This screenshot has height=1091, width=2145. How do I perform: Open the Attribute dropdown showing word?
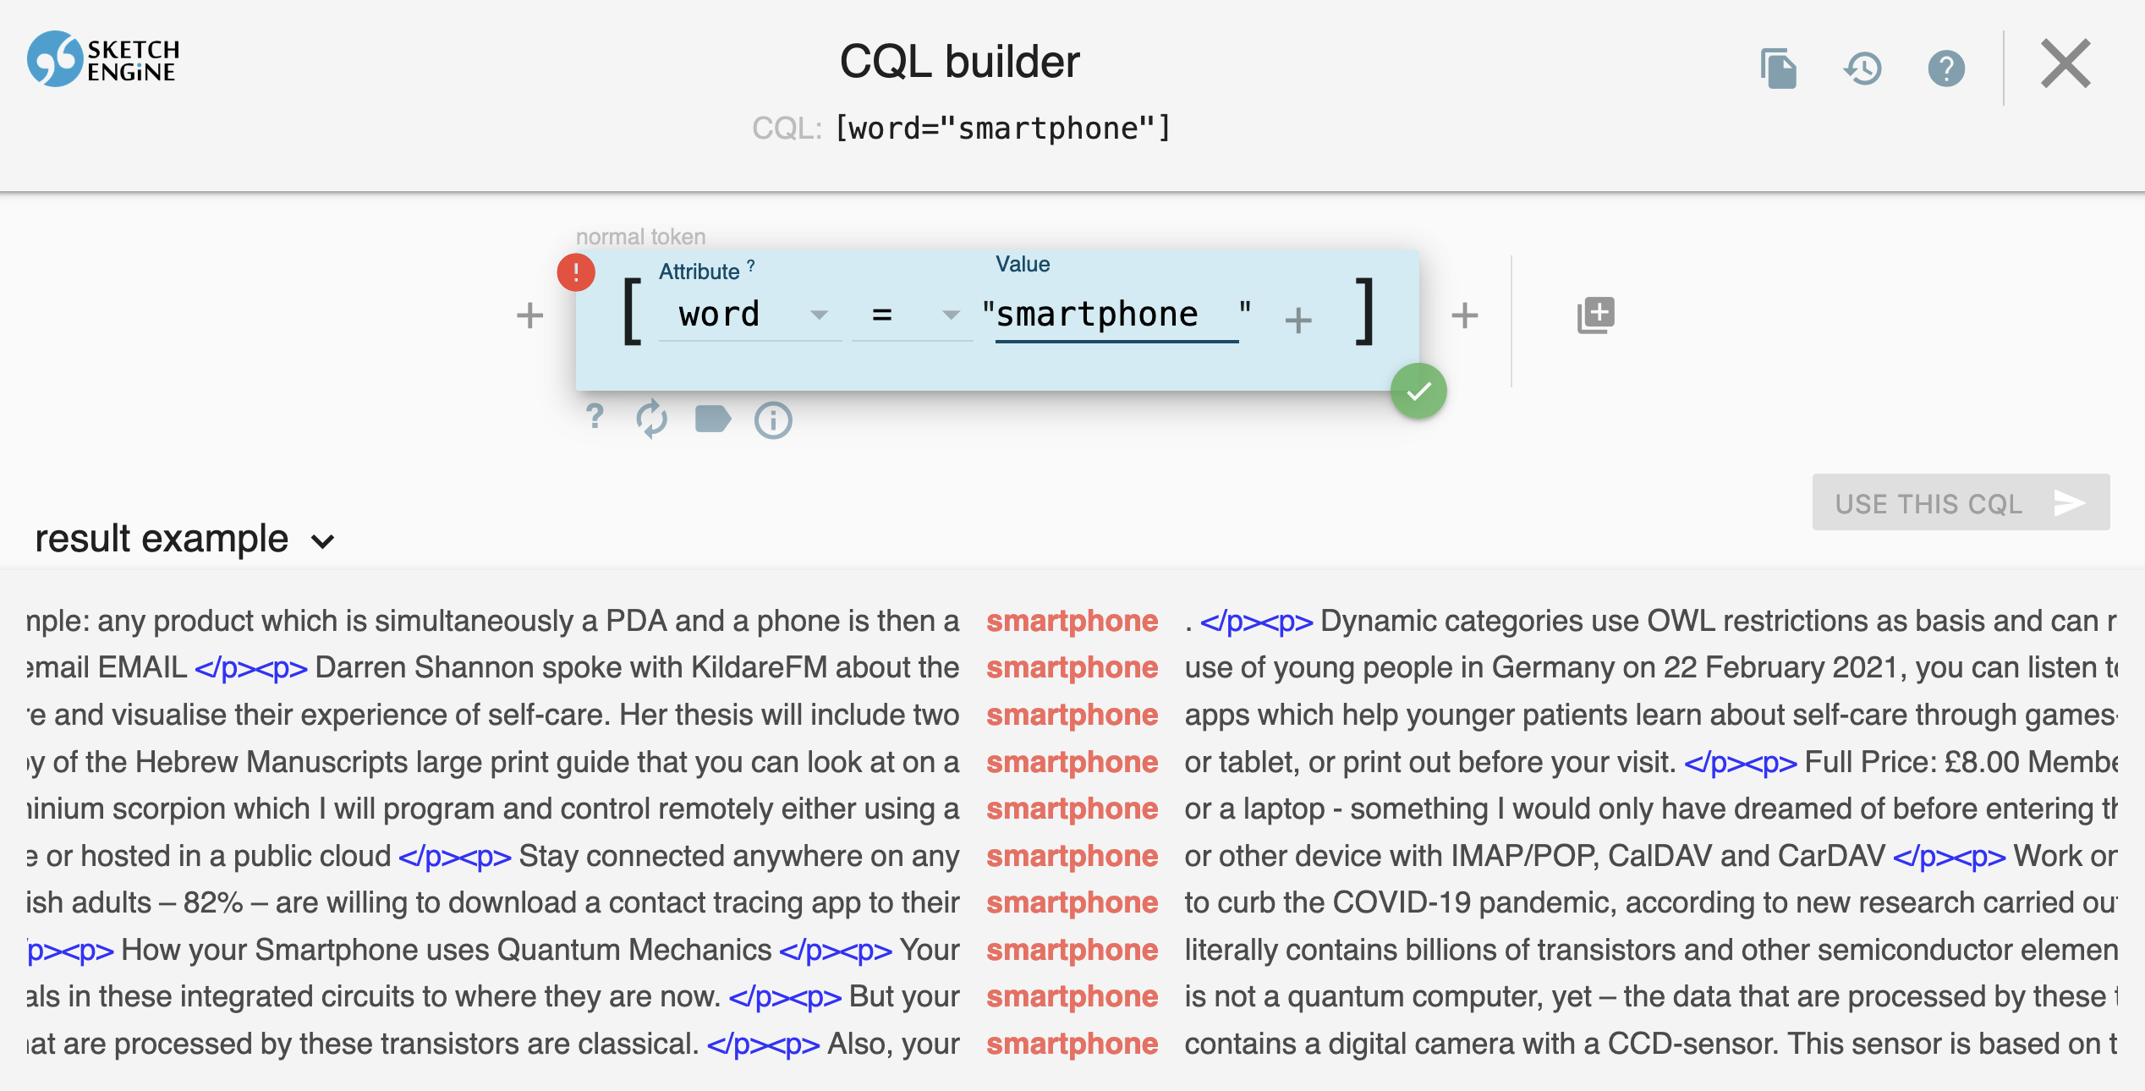coord(749,315)
